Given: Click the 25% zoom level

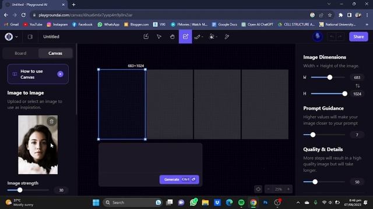Looking at the screenshot, I should [x=279, y=189].
